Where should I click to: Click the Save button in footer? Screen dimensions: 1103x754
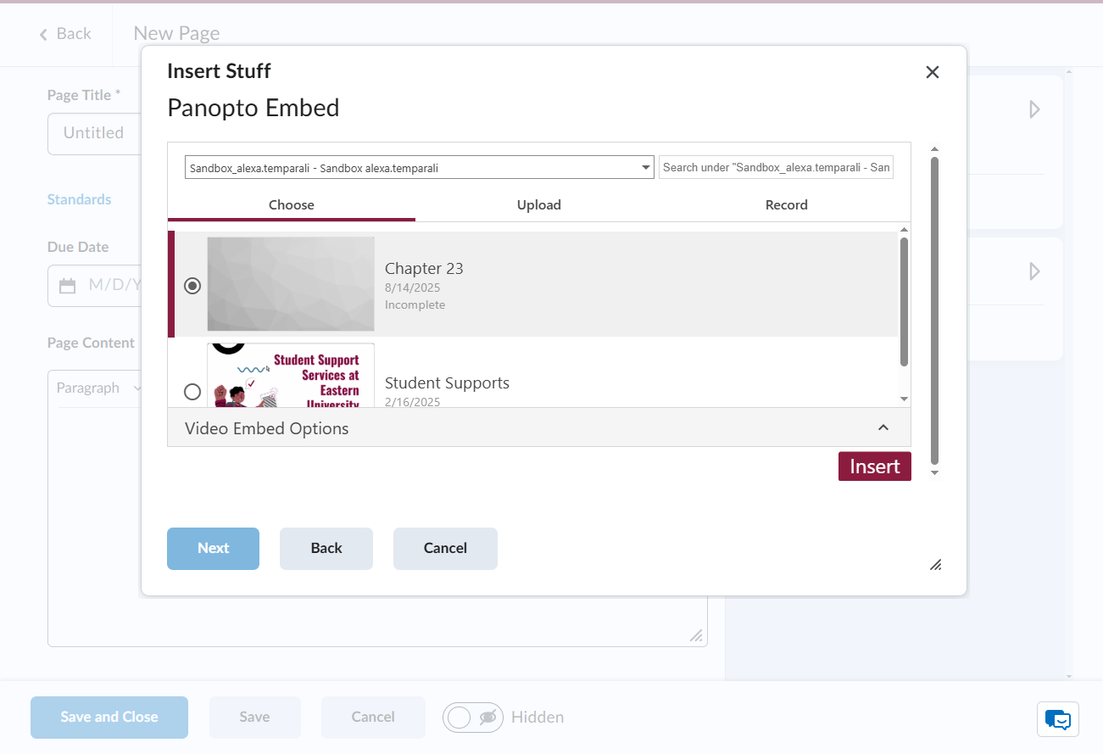(x=254, y=717)
